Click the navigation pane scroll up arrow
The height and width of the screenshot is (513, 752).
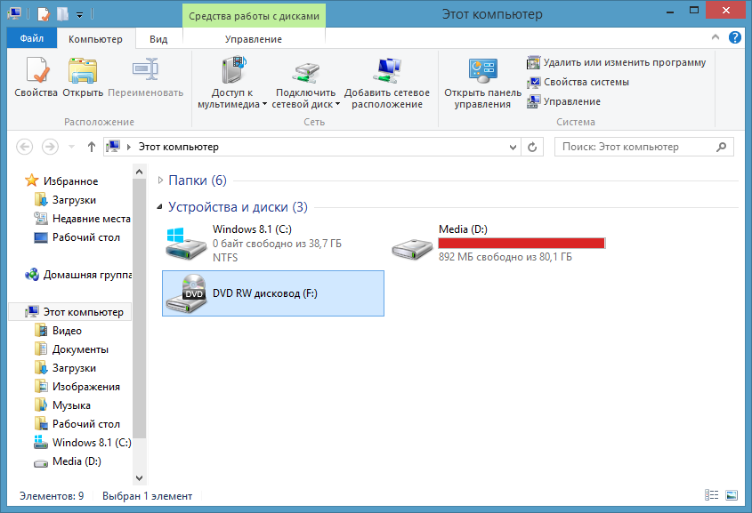[139, 172]
